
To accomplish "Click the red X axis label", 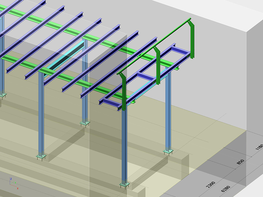I will pos(18,188).
